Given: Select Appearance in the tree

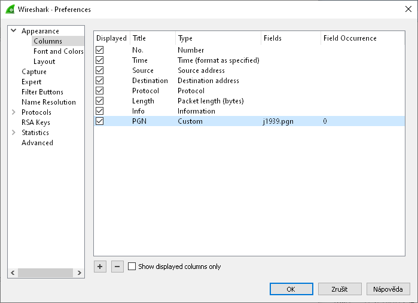Looking at the screenshot, I should pyautogui.click(x=40, y=31).
